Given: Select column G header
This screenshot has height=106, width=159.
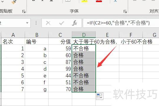Looking at the screenshot, I should [151, 35].
